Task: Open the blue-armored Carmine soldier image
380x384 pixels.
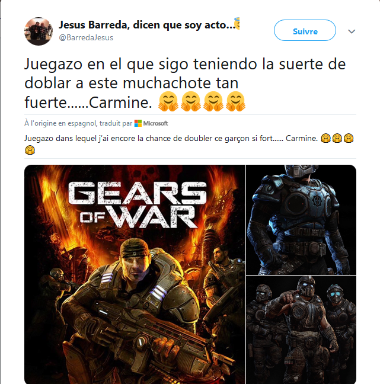Action: (x=301, y=220)
